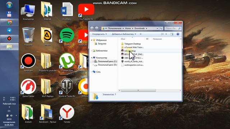Screen dimensions: 230x129
Task: Launch the Yandex browser shortcut
Action: 67,114
